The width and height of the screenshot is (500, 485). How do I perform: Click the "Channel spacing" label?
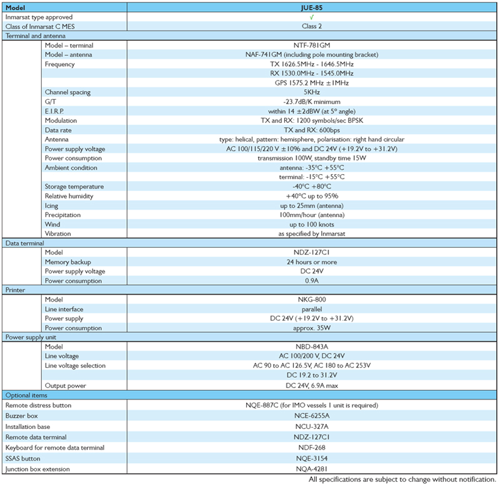click(x=67, y=92)
